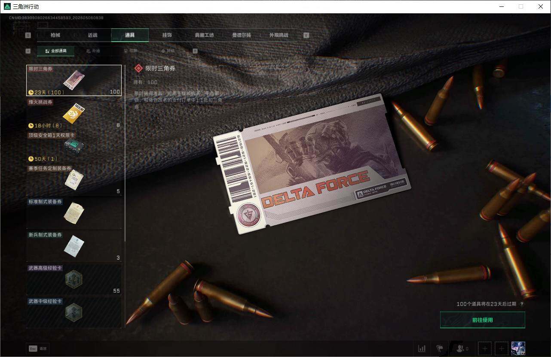Click the 拥有：100 owned count text

pyautogui.click(x=146, y=82)
